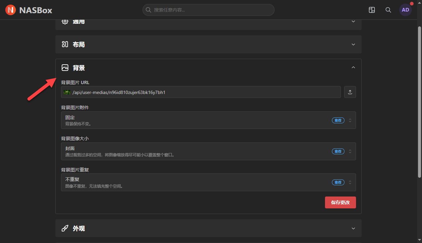Click the background image thumbnail preview

[67, 92]
